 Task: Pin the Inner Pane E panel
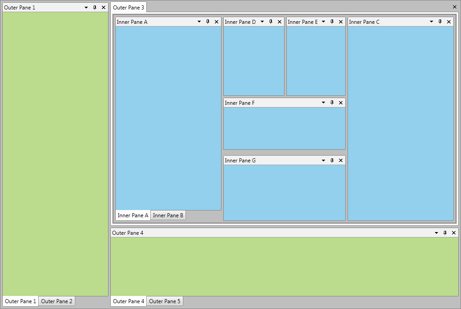click(x=332, y=21)
